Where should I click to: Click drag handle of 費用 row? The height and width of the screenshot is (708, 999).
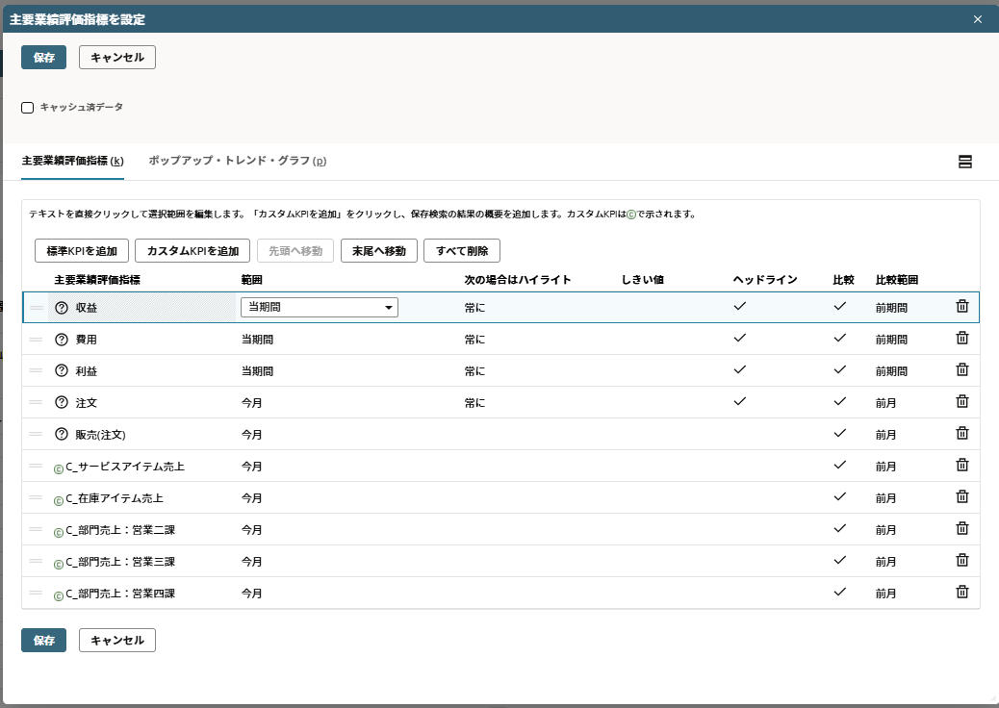point(37,340)
